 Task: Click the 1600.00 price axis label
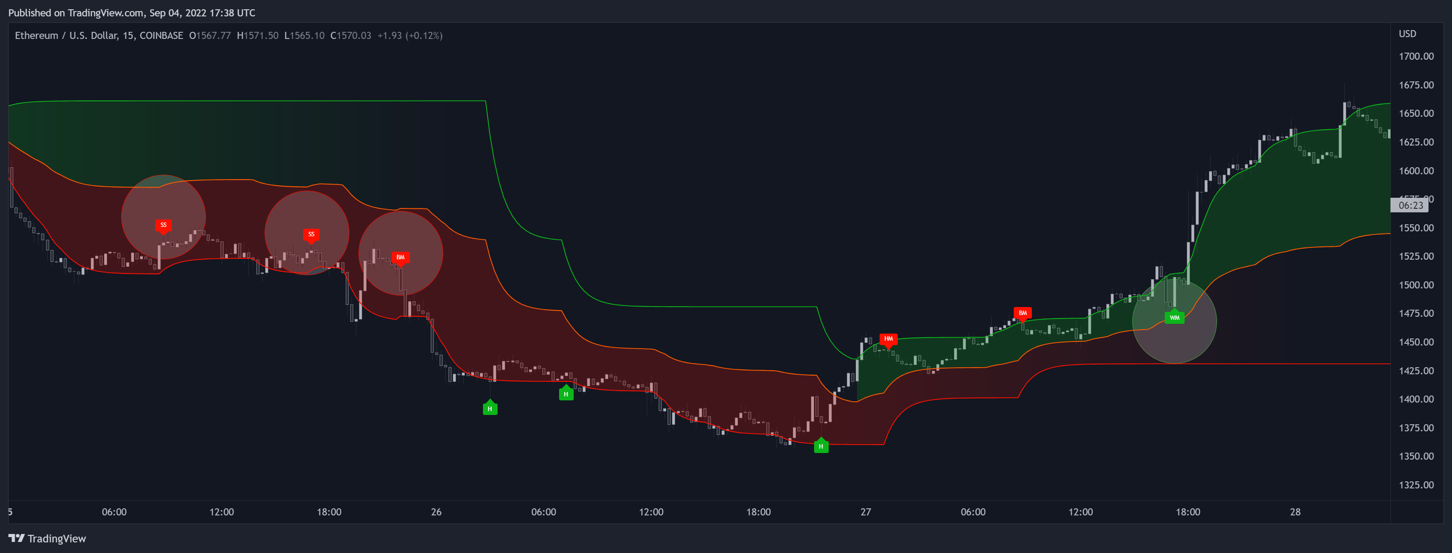pyautogui.click(x=1416, y=171)
